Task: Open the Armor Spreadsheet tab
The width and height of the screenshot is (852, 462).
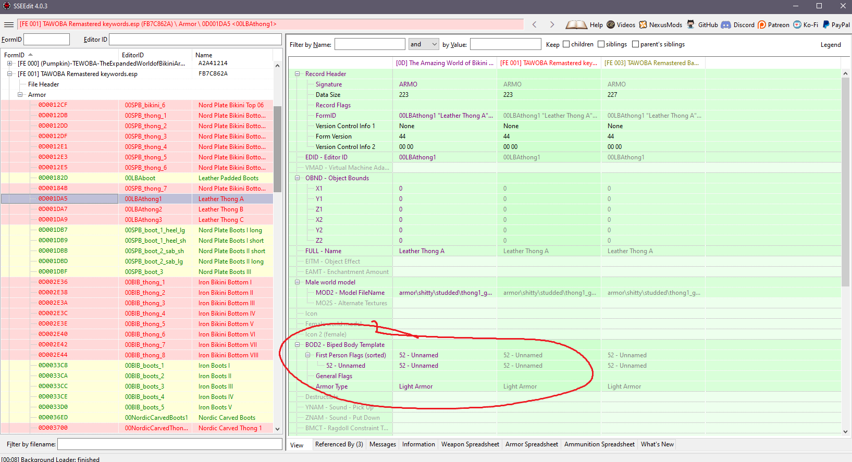Action: (x=532, y=444)
